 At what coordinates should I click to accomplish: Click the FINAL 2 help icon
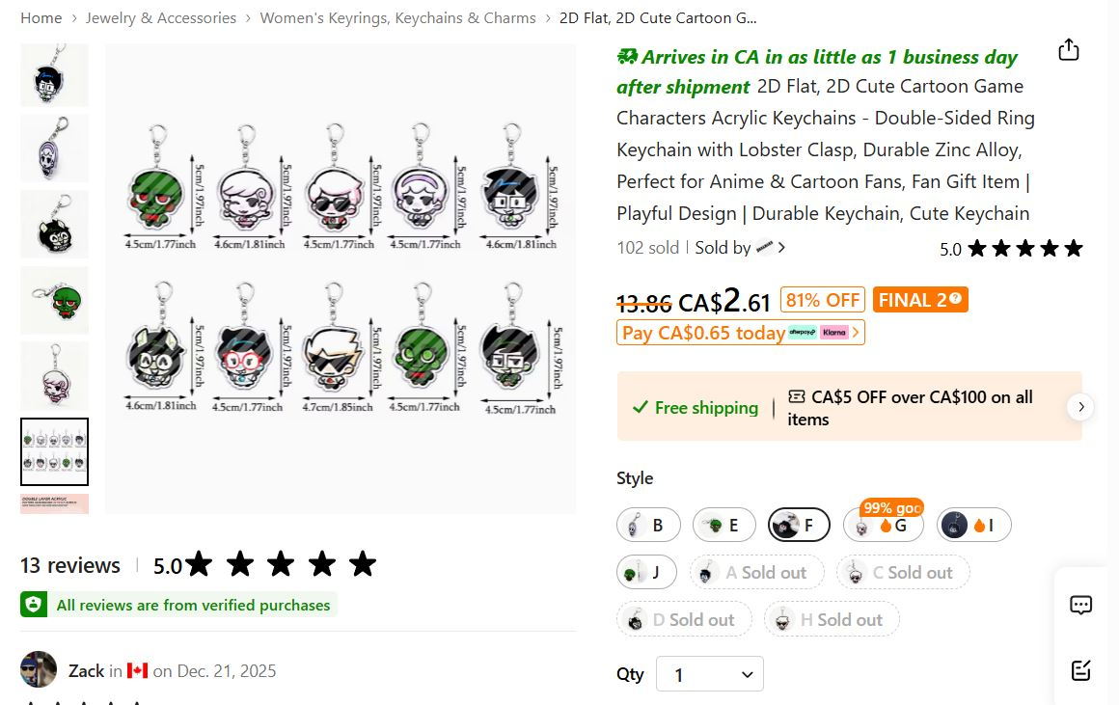tap(955, 299)
